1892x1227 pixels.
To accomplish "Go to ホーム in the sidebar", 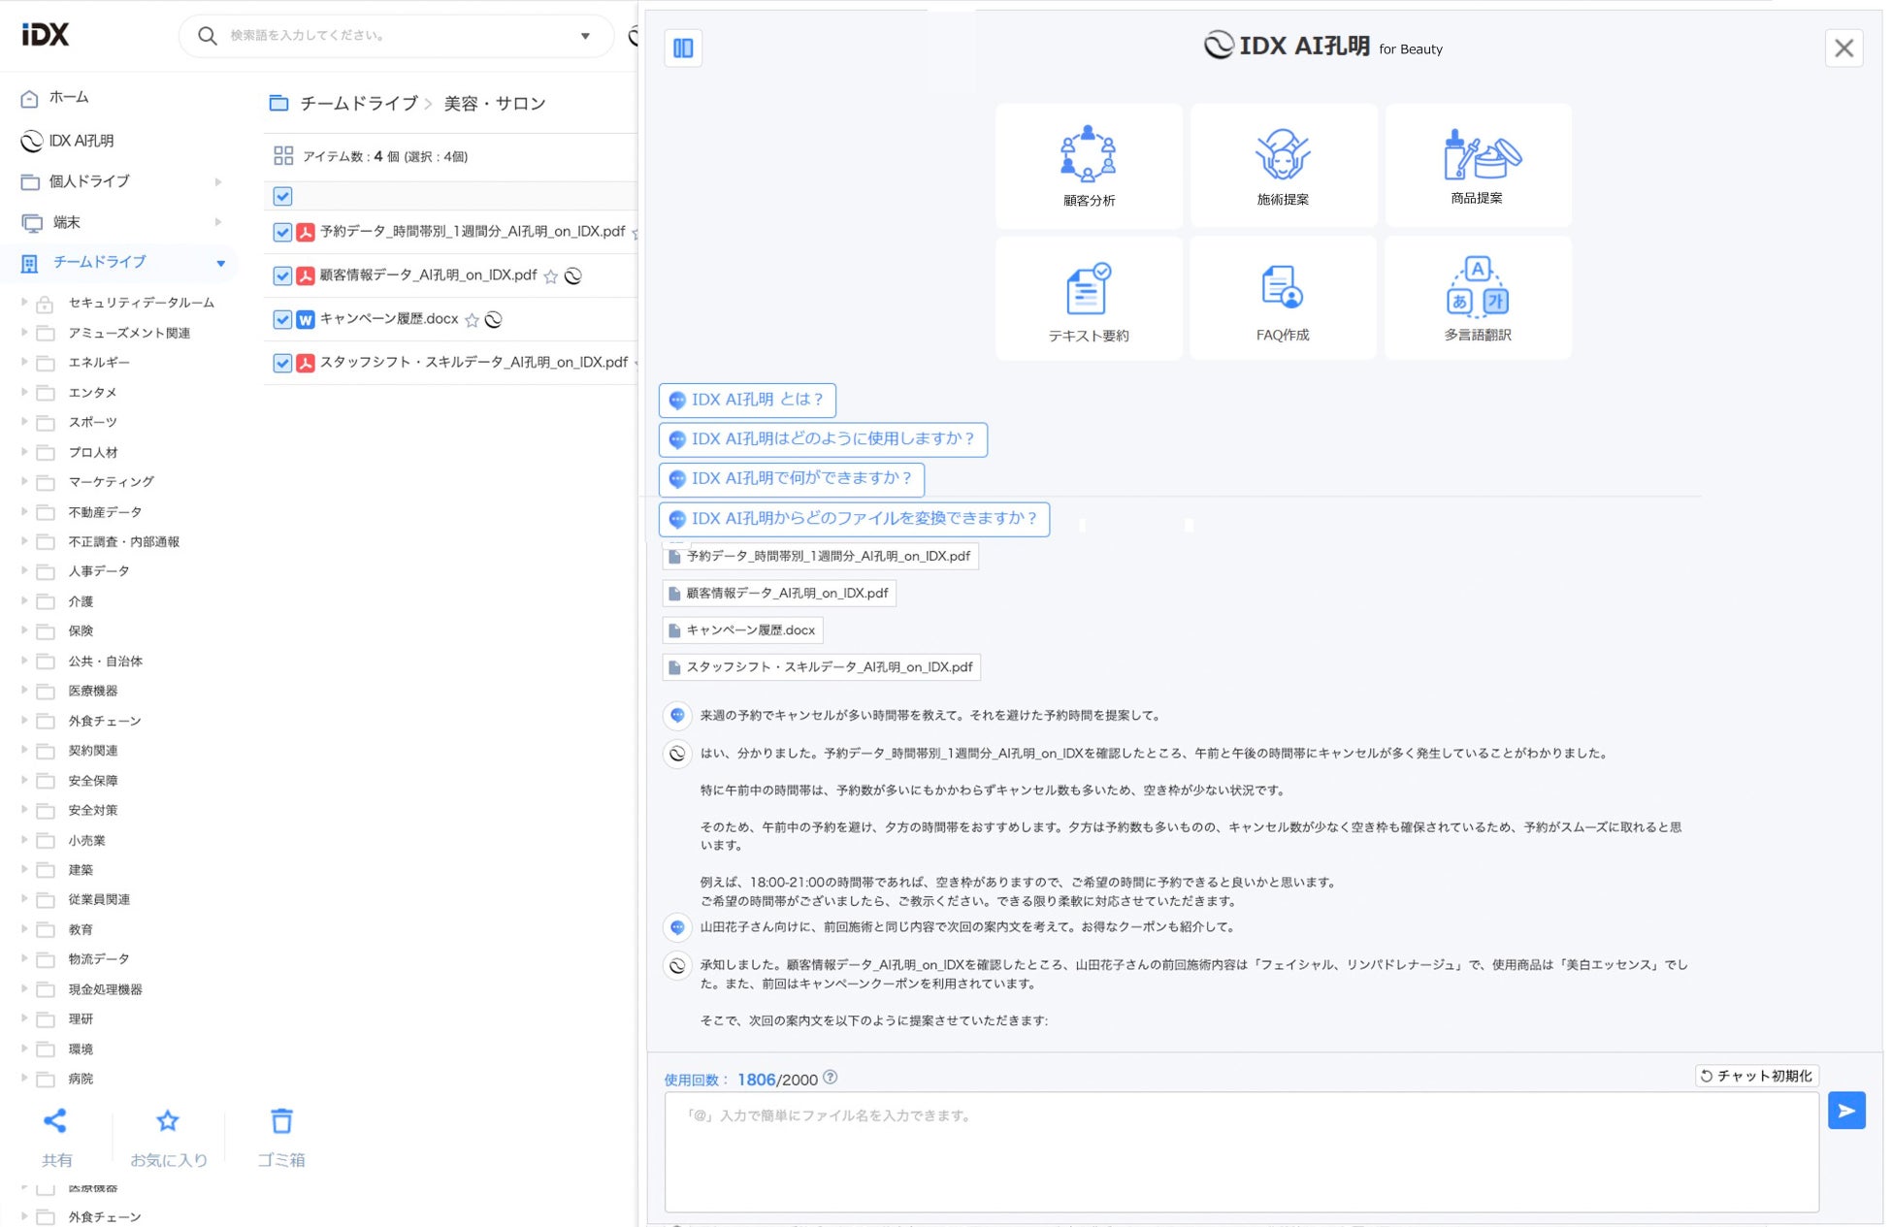I will click(x=68, y=98).
